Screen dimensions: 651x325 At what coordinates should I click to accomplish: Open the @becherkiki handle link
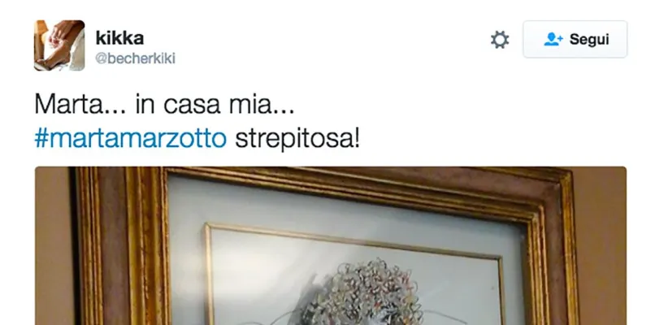coord(136,58)
